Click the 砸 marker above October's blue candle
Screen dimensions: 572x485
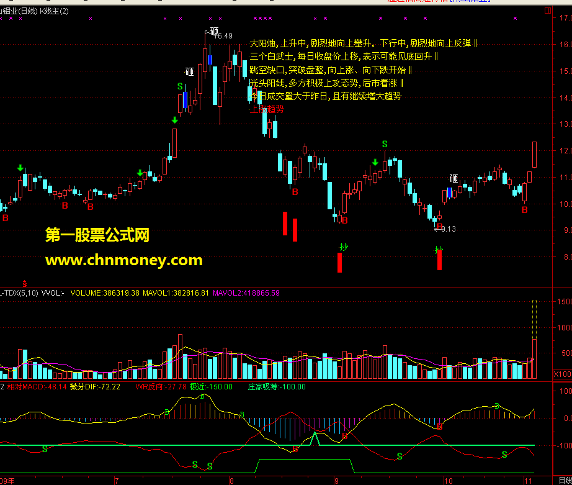coord(454,178)
